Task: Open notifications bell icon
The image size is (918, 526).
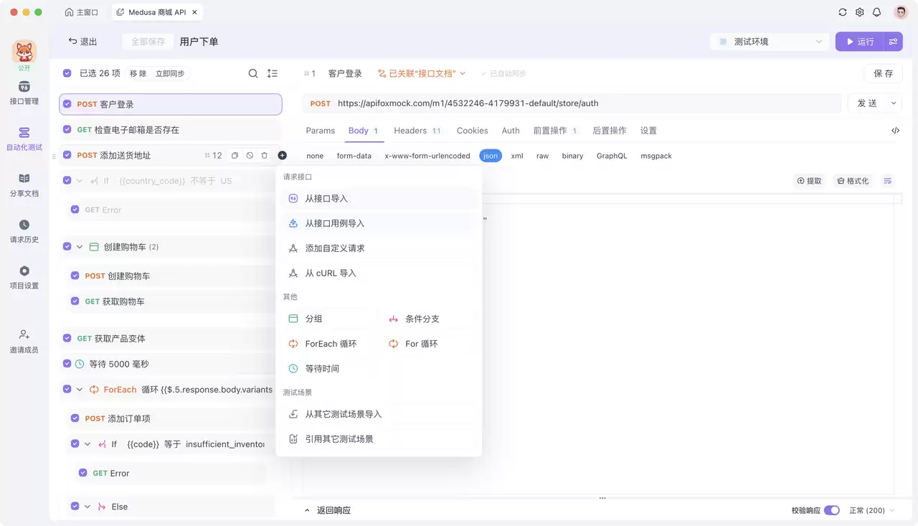Action: coord(877,12)
